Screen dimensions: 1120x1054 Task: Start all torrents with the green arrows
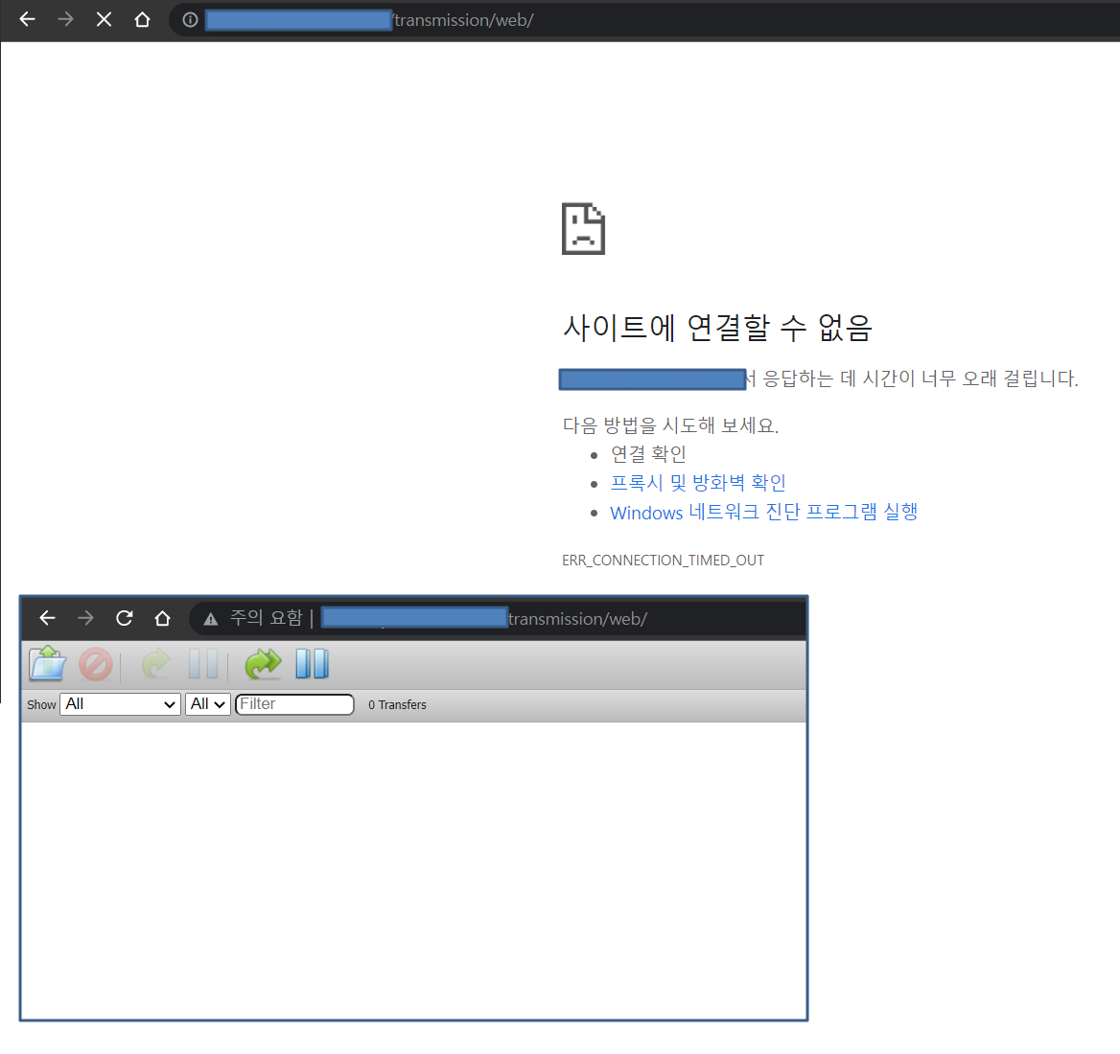tap(263, 664)
